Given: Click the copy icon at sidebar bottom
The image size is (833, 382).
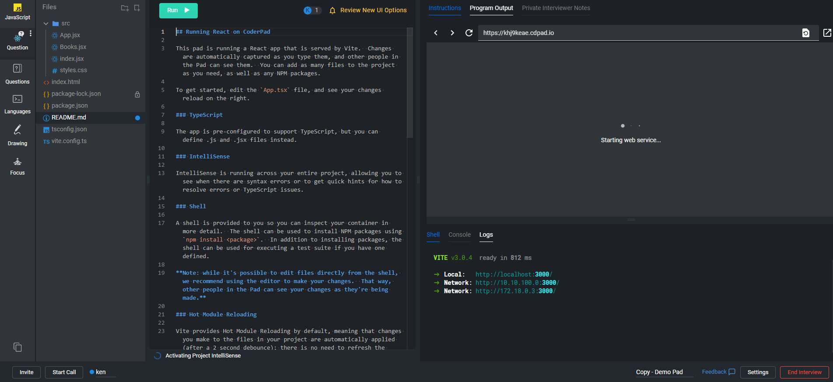Looking at the screenshot, I should (x=17, y=347).
